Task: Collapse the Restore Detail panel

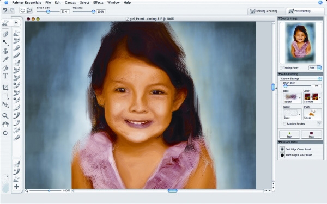Action: 280,142
